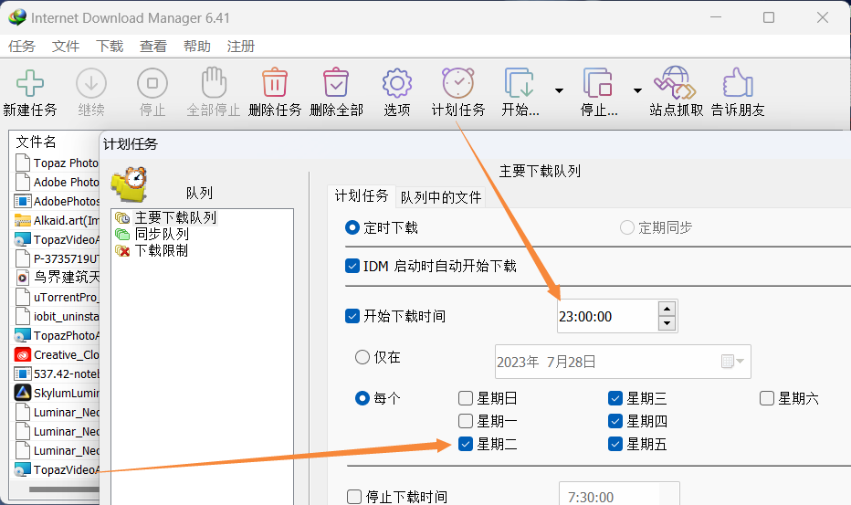Toggle the IDM 启动时自动开始下载 checkbox

pos(352,266)
